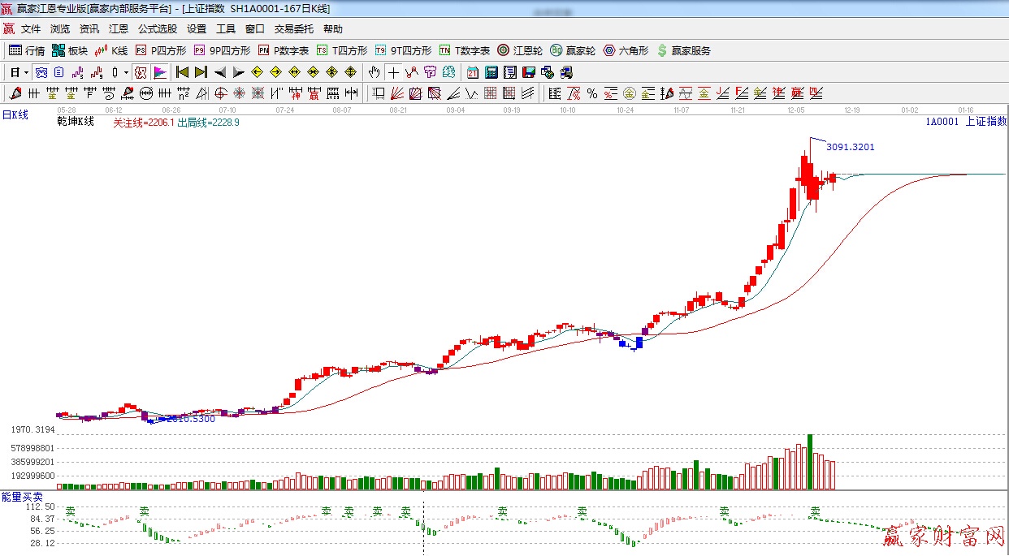The height and width of the screenshot is (556, 1009).
Task: Open the calculator tool icon
Action: (491, 72)
